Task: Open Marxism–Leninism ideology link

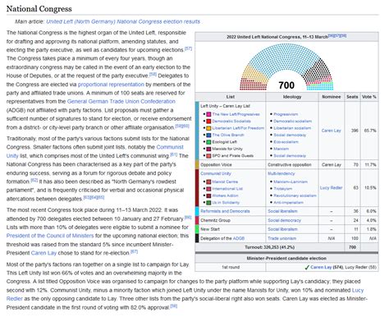Action: tap(291, 181)
